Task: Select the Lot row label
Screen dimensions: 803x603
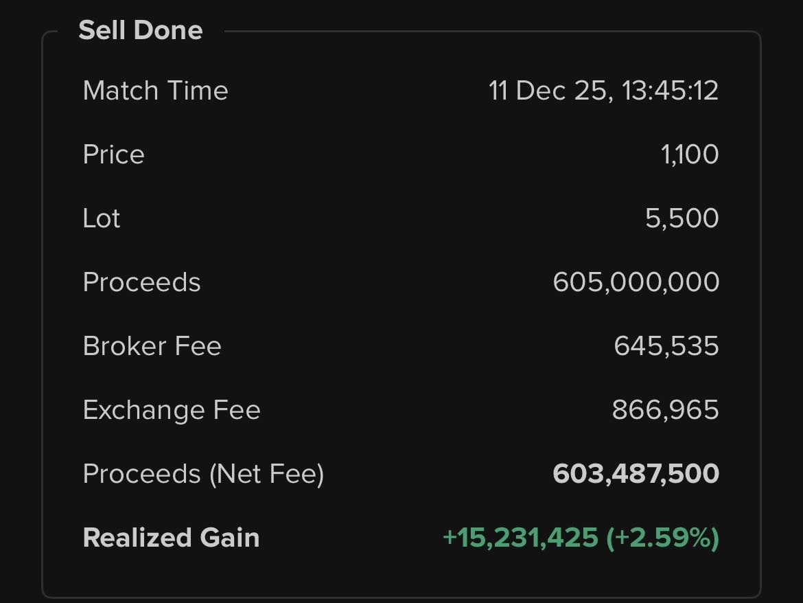Action: (x=102, y=218)
